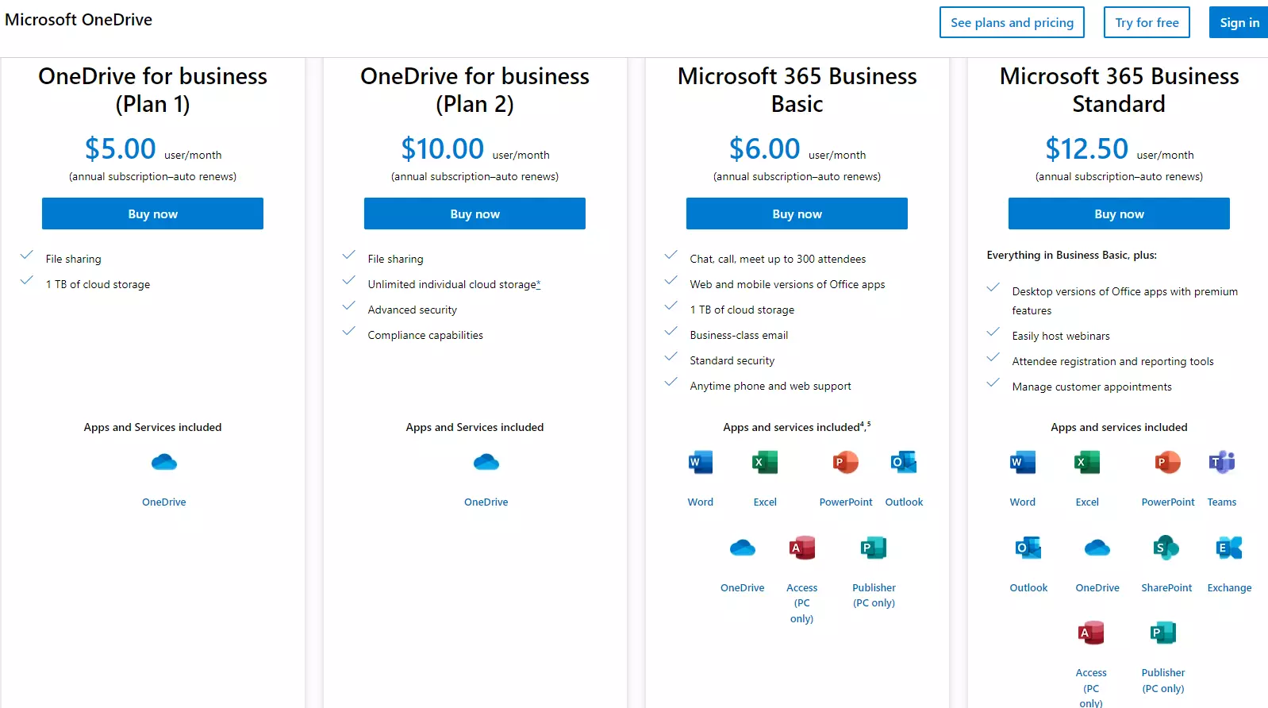
Task: Click the Teams icon under Business Standard
Action: 1221,462
